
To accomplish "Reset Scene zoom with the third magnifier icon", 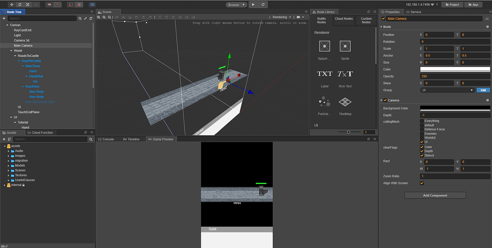I will point(110,17).
